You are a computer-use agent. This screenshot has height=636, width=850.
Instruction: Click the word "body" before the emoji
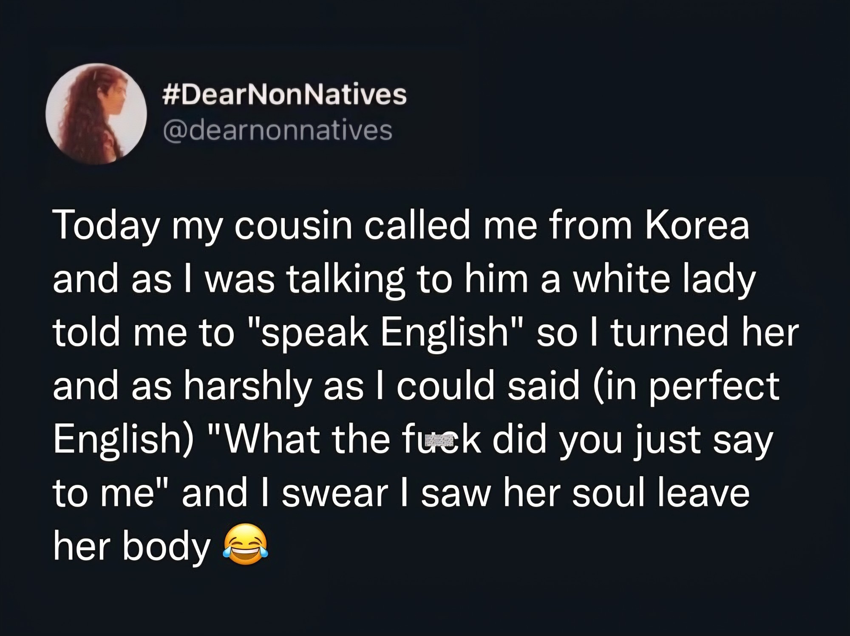166,546
